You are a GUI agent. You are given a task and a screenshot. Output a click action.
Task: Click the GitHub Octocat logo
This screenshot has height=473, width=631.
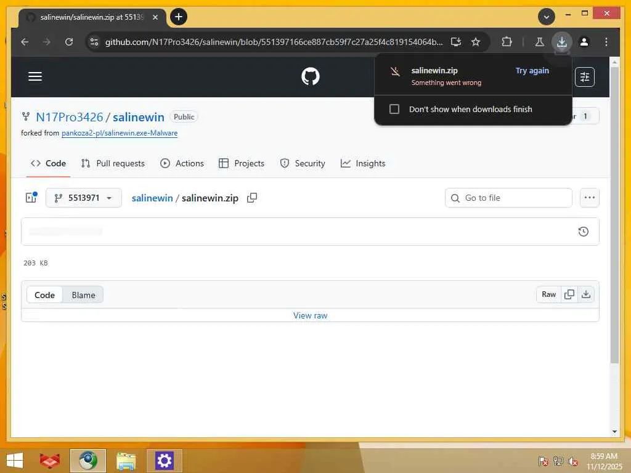pos(311,76)
